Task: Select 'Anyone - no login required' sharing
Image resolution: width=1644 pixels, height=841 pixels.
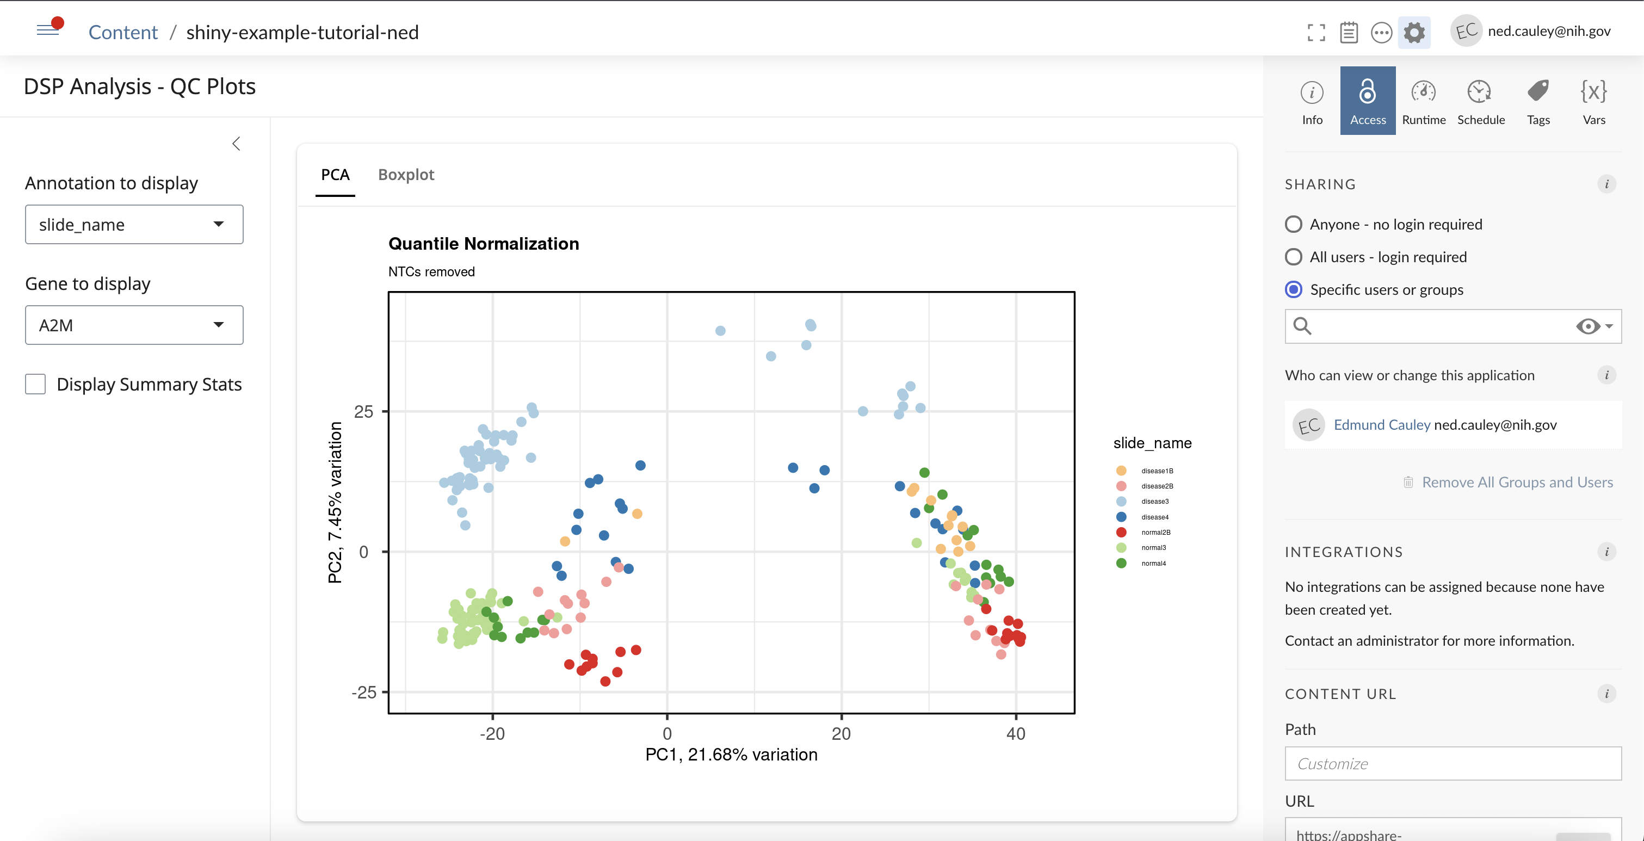Action: [x=1294, y=225]
